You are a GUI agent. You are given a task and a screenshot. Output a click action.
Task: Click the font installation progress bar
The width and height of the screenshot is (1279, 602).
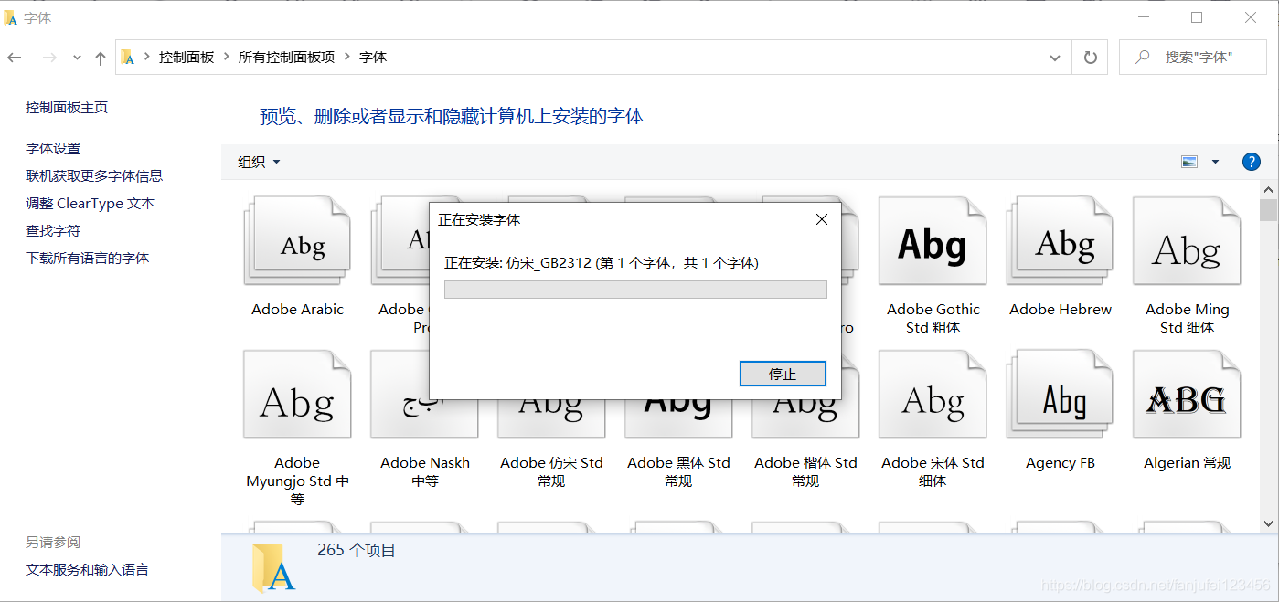pos(635,290)
